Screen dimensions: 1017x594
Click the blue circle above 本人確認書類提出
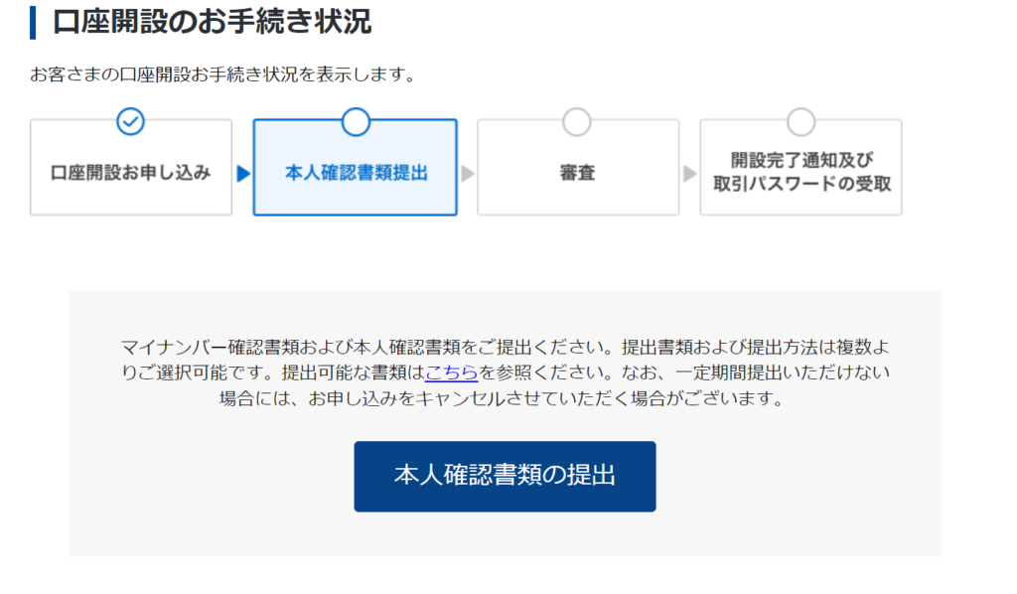pos(356,121)
